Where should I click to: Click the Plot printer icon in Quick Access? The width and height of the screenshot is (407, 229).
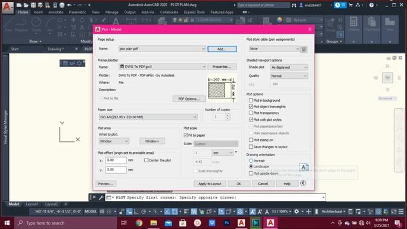[62, 5]
